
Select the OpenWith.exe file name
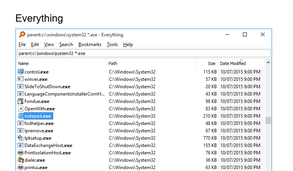(40, 109)
